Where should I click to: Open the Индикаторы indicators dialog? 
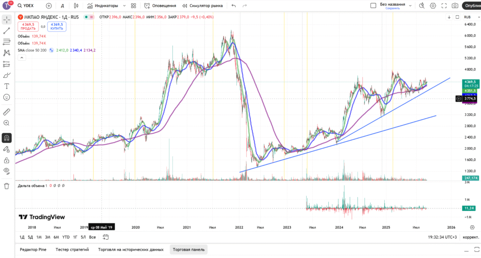(103, 6)
